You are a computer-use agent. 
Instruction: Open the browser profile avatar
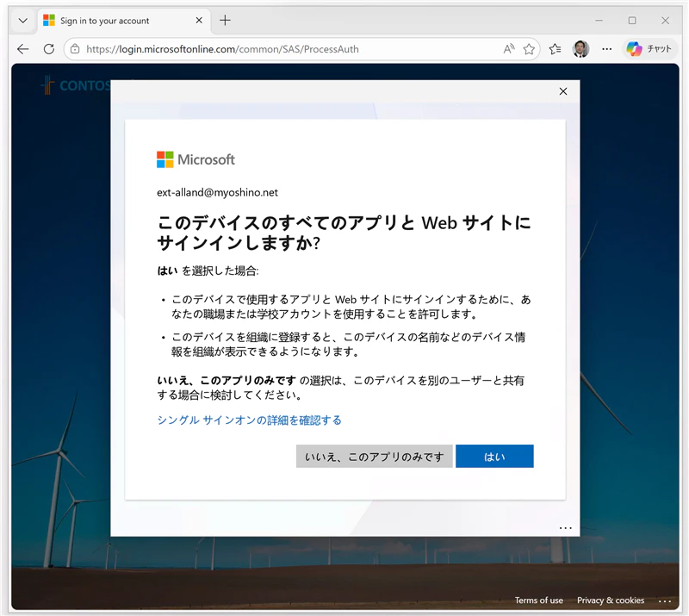pyautogui.click(x=580, y=49)
